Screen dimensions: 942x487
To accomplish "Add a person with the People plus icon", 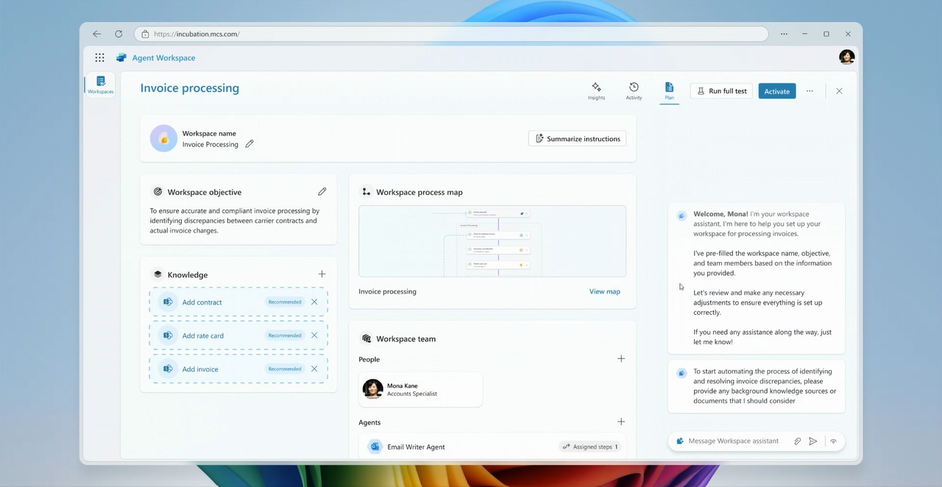I will [x=621, y=359].
